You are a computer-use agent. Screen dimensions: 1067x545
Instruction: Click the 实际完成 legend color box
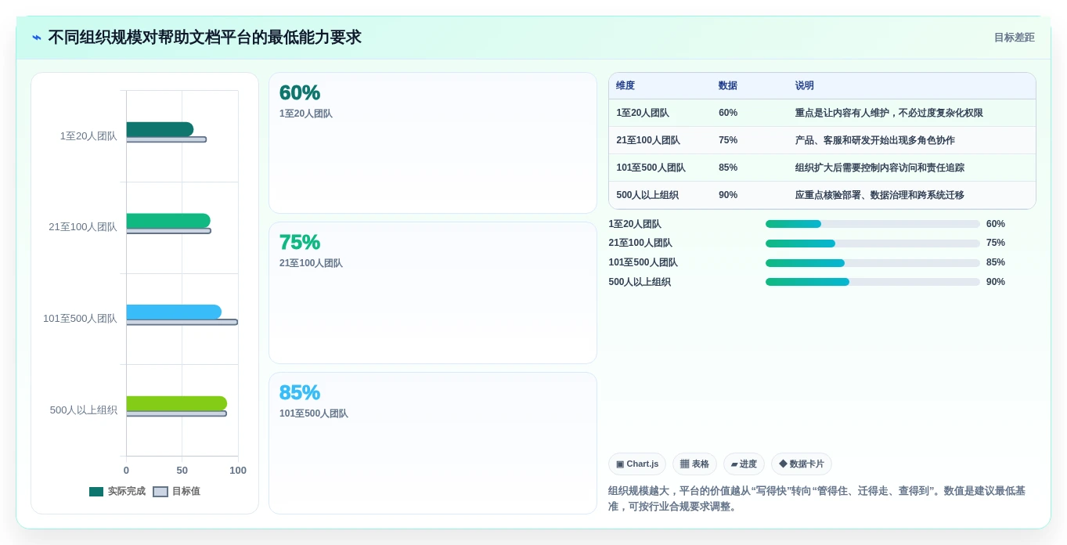(96, 492)
